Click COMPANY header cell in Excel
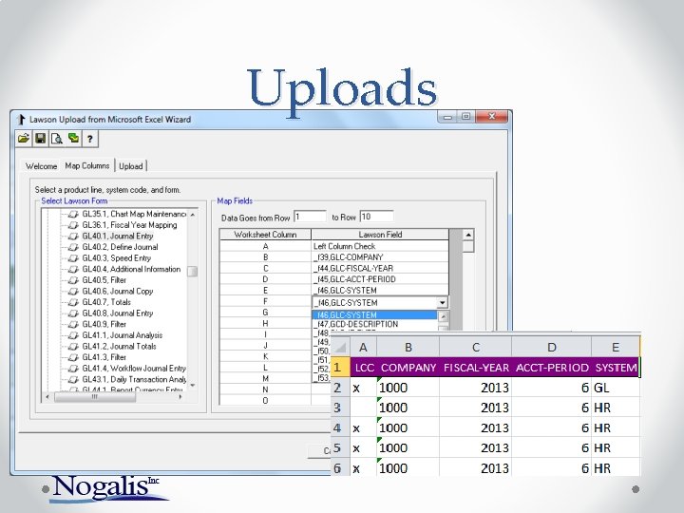Screen dimensions: 684x513 [408, 368]
